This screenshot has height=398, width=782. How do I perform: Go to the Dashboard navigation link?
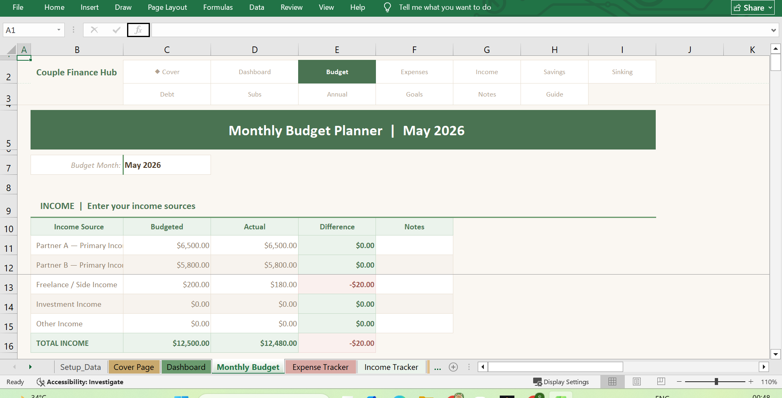pyautogui.click(x=255, y=72)
